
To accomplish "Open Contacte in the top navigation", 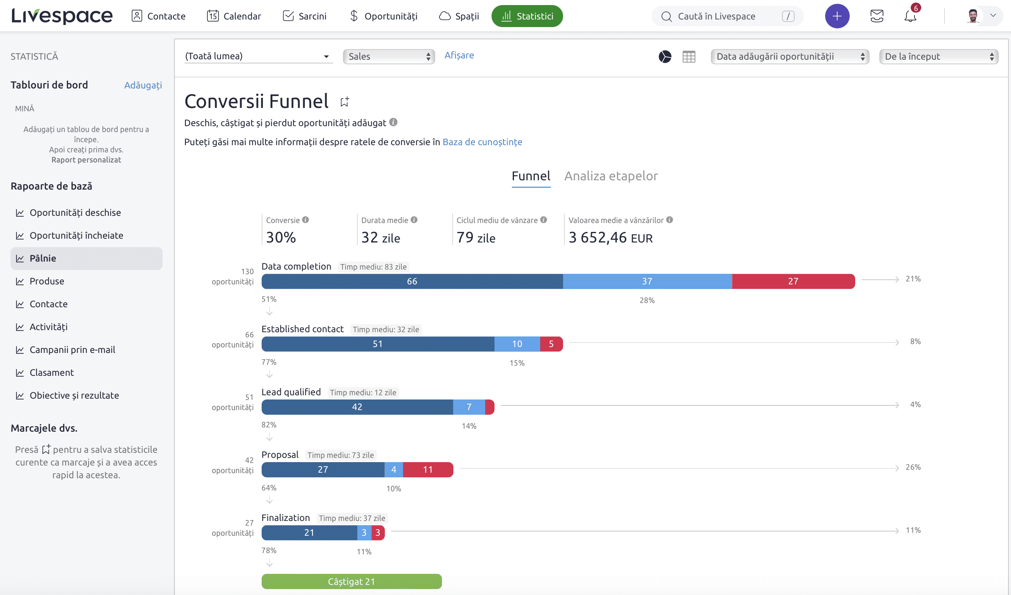I will click(x=158, y=16).
